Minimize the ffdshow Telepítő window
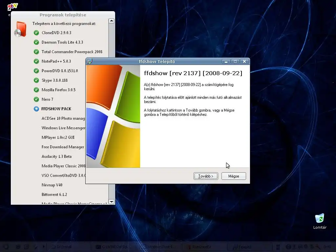336x252 pixels. [226, 61]
